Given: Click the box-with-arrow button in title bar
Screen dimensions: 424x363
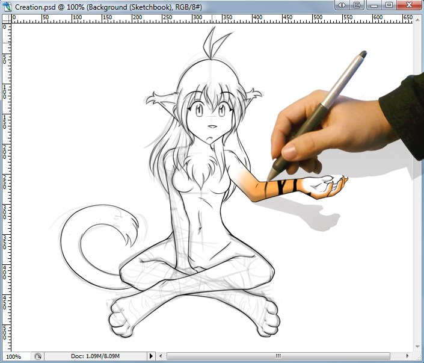Looking at the screenshot, I should 357,5.
